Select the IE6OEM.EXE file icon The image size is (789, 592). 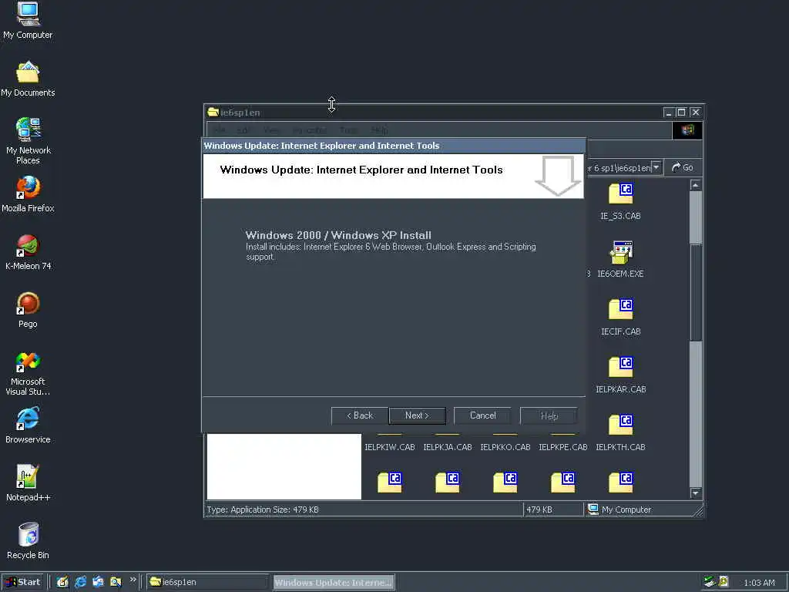620,252
